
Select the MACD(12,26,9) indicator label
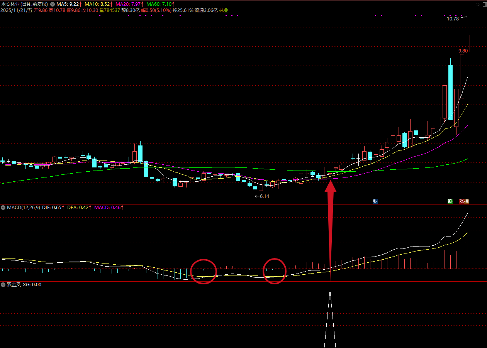point(23,208)
